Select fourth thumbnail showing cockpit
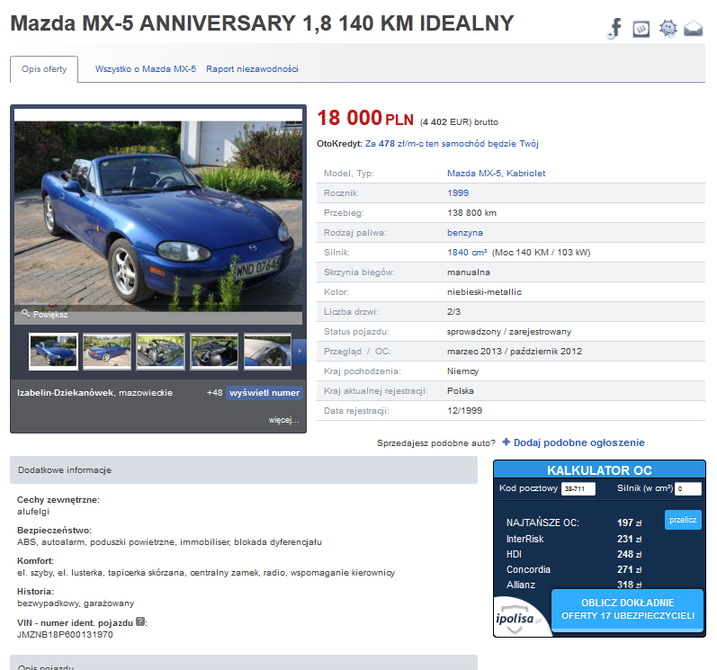The image size is (717, 670). 214,351
